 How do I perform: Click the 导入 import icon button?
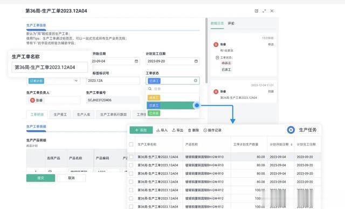[162, 130]
